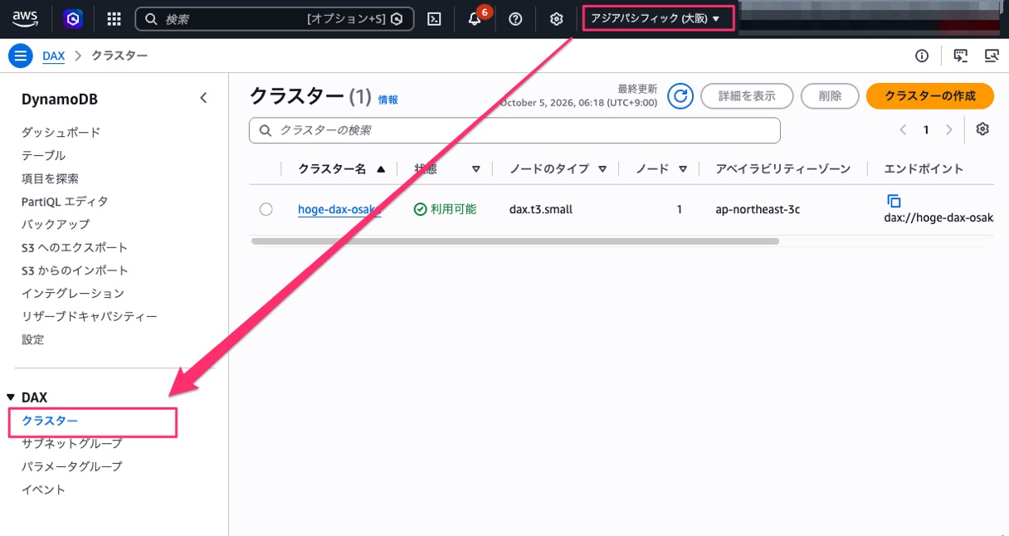
Task: Focus the top 検索 search bar
Action: [275, 18]
